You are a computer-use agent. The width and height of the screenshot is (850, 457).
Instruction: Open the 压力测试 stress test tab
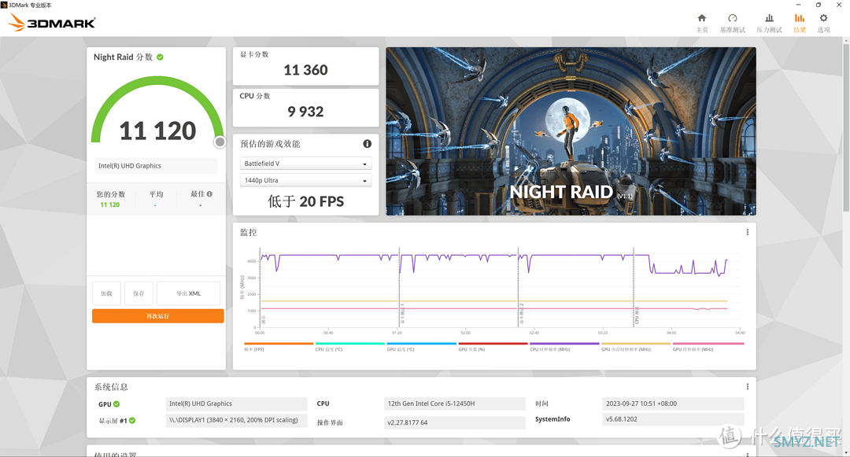click(769, 24)
